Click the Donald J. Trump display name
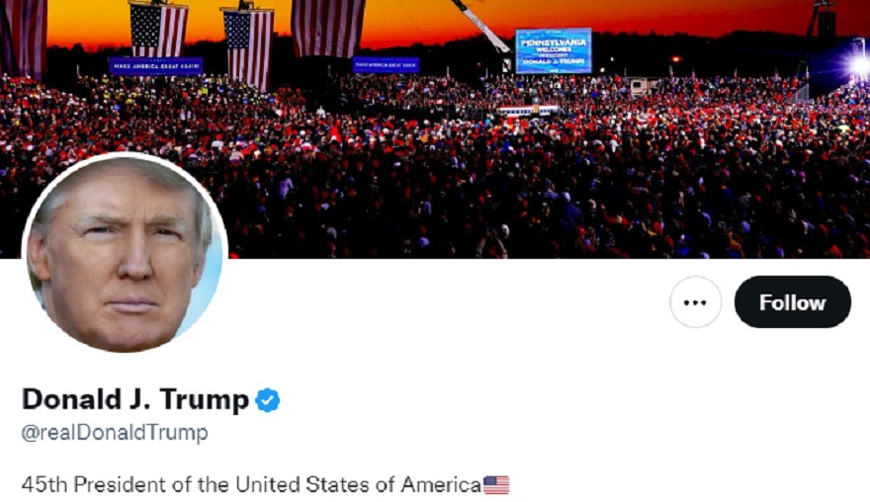This screenshot has width=870, height=502. click(x=135, y=399)
